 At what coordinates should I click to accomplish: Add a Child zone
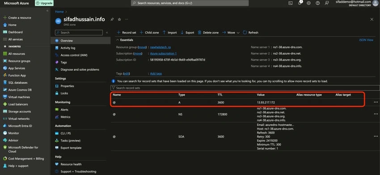pyautogui.click(x=149, y=33)
